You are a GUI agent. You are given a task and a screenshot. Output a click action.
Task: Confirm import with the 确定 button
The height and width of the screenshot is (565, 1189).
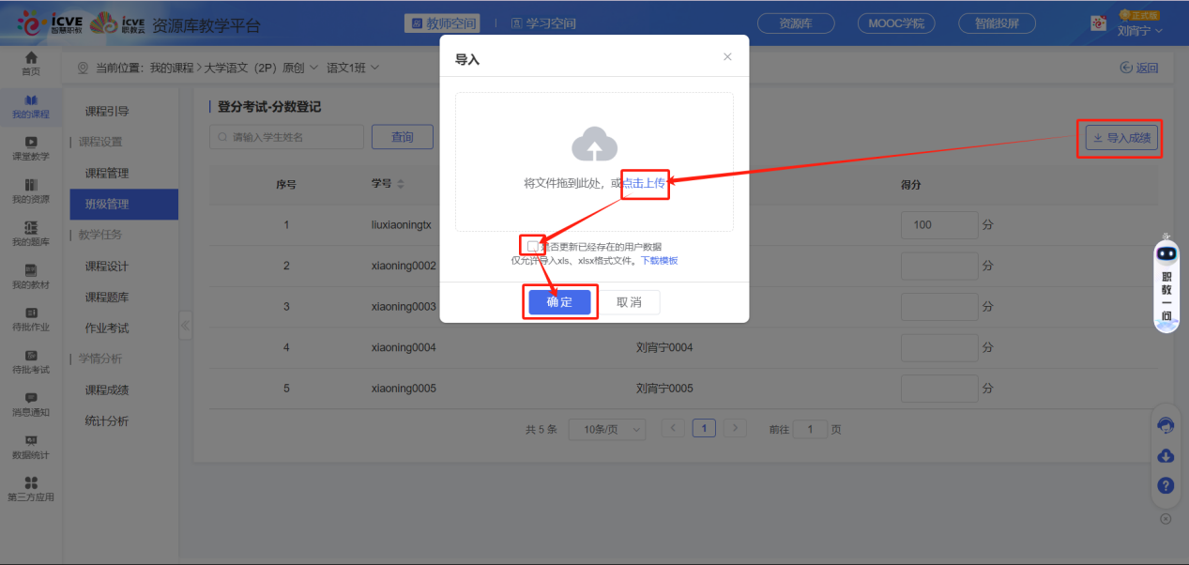coord(560,301)
